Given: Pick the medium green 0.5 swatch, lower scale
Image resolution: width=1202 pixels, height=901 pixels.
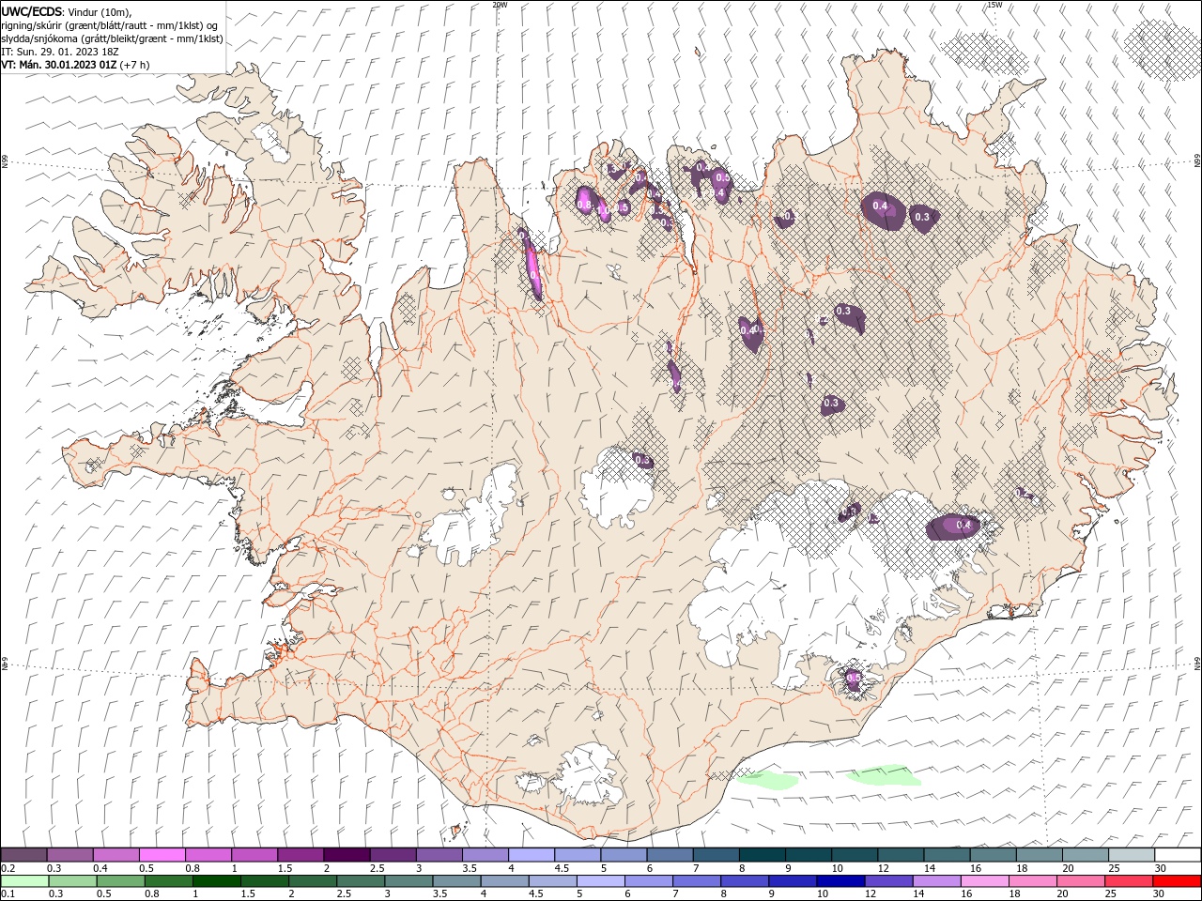Looking at the screenshot, I should [x=121, y=881].
